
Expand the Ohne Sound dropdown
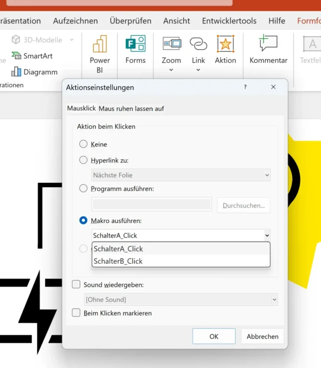click(x=274, y=300)
